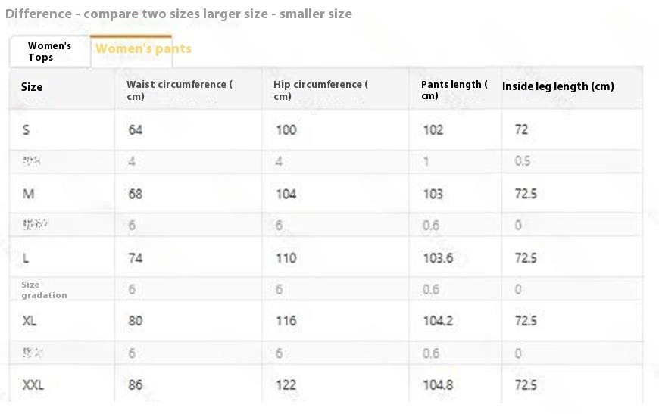659x414 pixels.
Task: Click the Waist circumference column header
Action: [x=179, y=90]
